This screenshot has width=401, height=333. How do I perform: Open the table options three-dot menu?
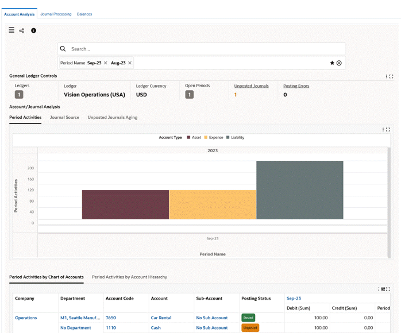click(379, 289)
